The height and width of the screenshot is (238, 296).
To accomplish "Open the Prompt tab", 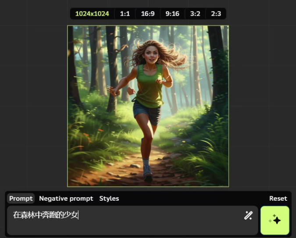I will point(21,199).
